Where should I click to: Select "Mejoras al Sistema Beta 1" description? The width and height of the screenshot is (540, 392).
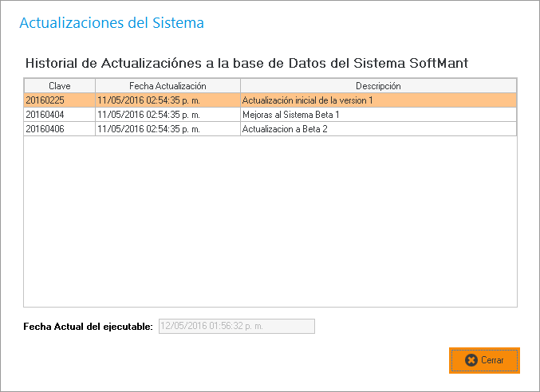coord(290,115)
